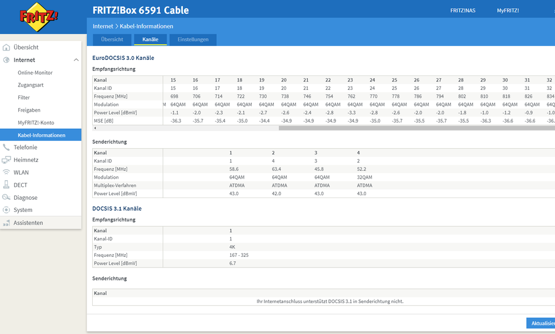This screenshot has height=334, width=555.
Task: Click the DOCSIS 3.1 upstream unsupported message
Action: click(x=330, y=301)
